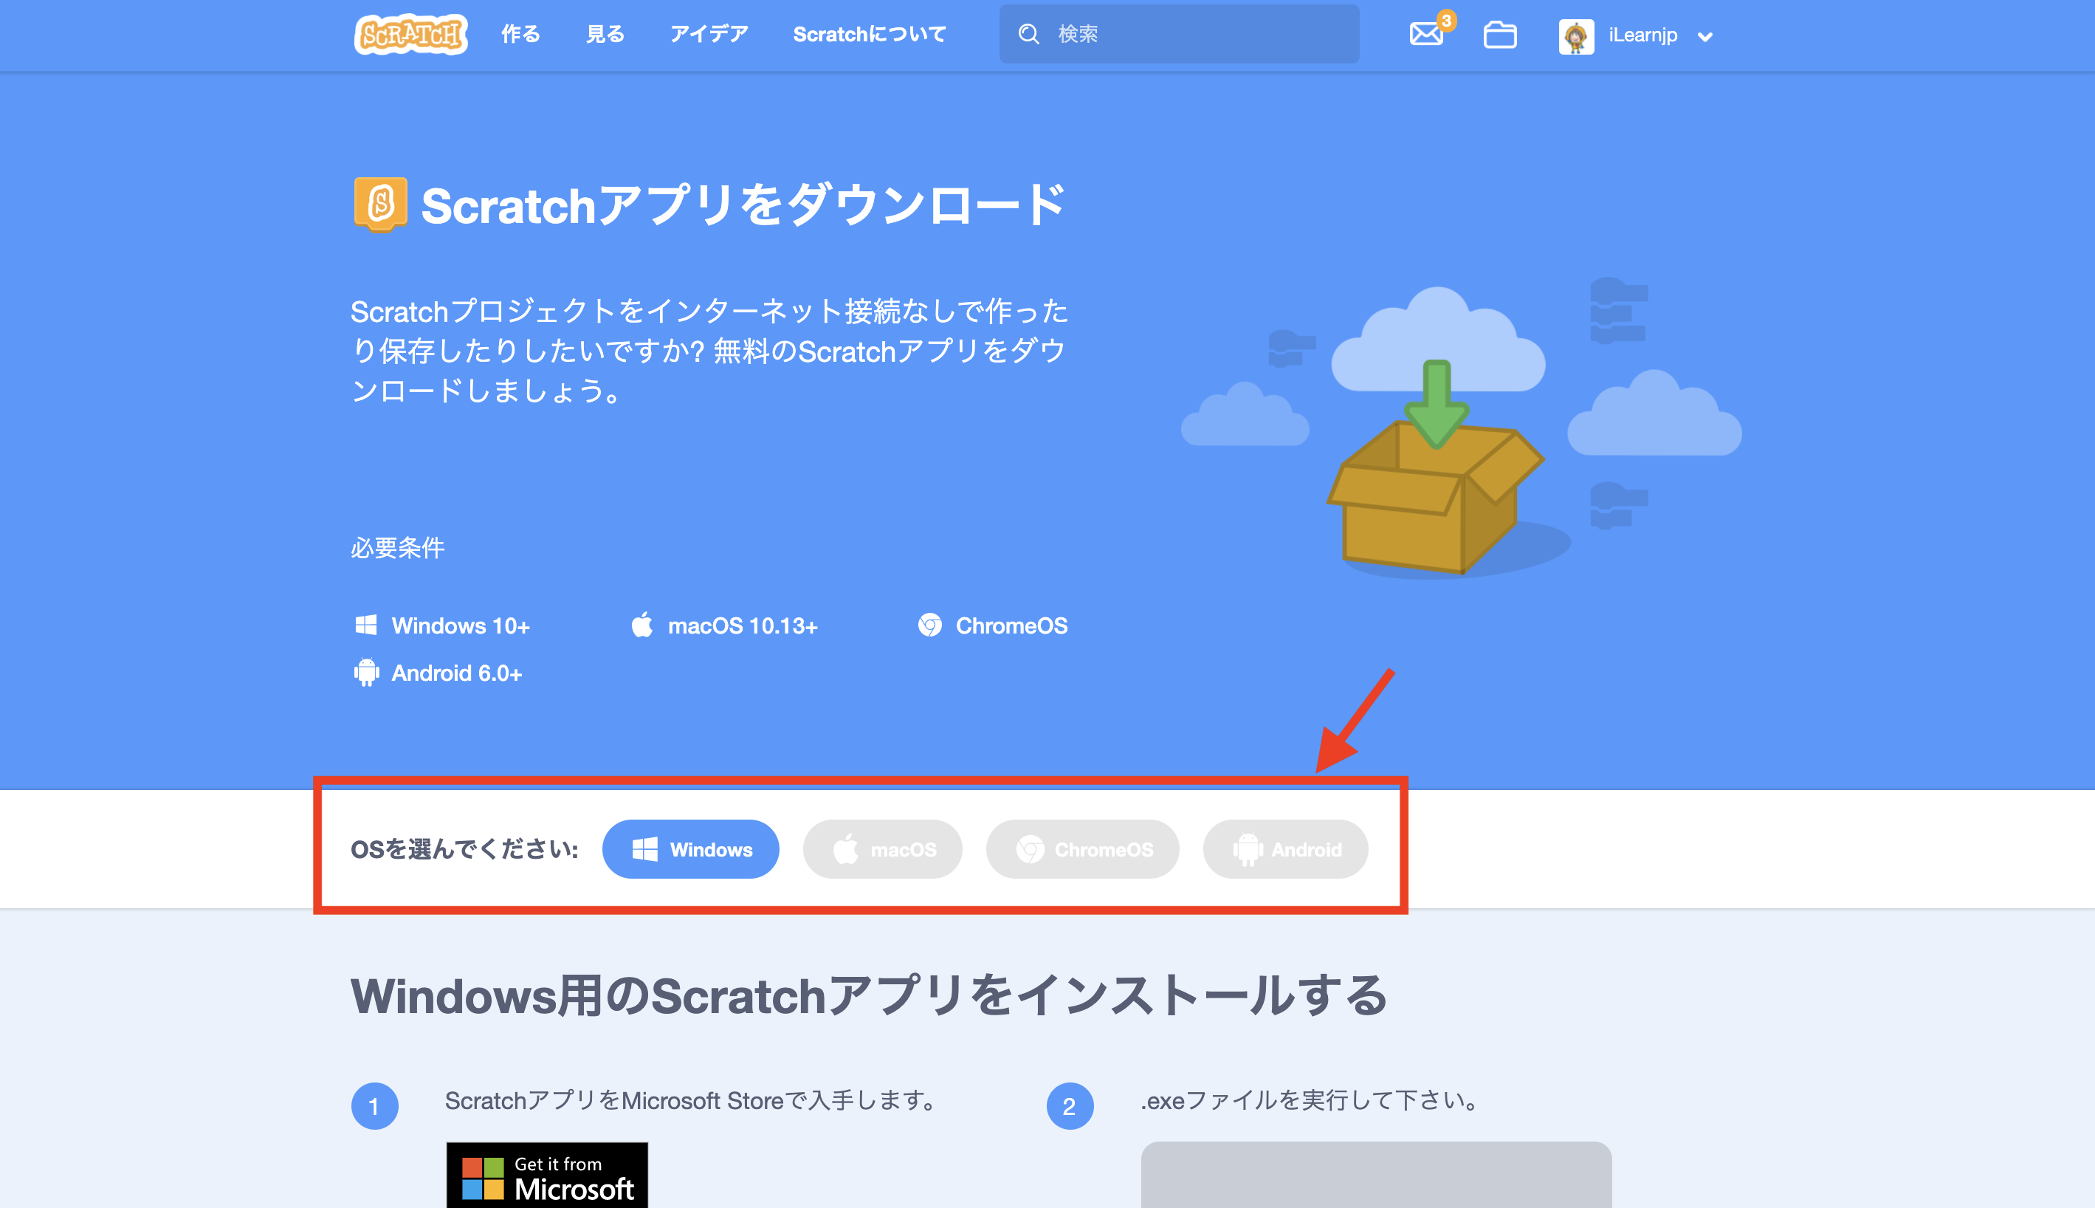Click the Windows用のScratchアプリをインストールする heading
The image size is (2095, 1208).
click(868, 995)
